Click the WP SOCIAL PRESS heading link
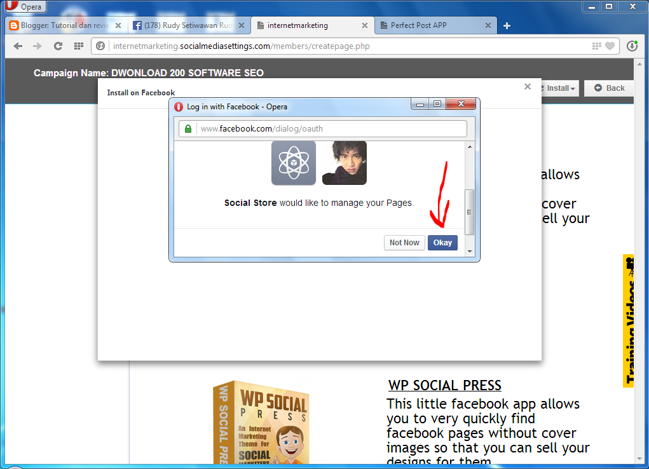Screen dimensions: 649x469 [444, 385]
